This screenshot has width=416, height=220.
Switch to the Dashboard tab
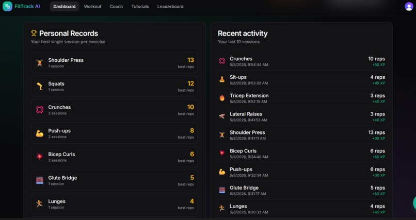(x=65, y=6)
